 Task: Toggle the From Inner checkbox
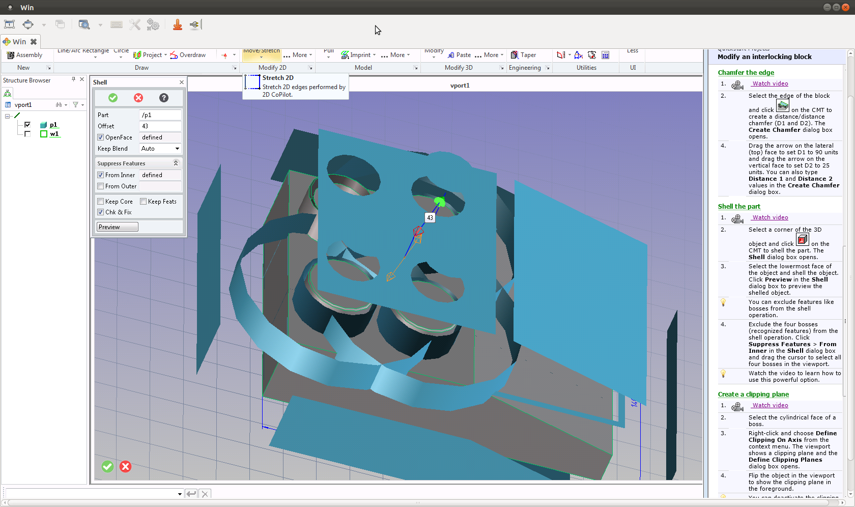pyautogui.click(x=101, y=175)
